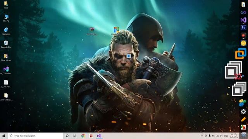Screen dimensions: 248x139
Task: Expand hidden system tray icons
Action: [x=202, y=136]
